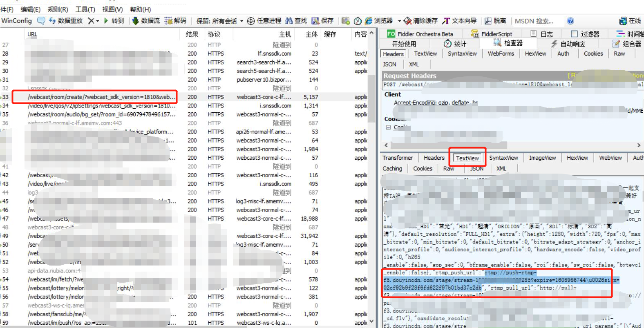
Task: Open the 规则(R) menu
Action: [58, 9]
